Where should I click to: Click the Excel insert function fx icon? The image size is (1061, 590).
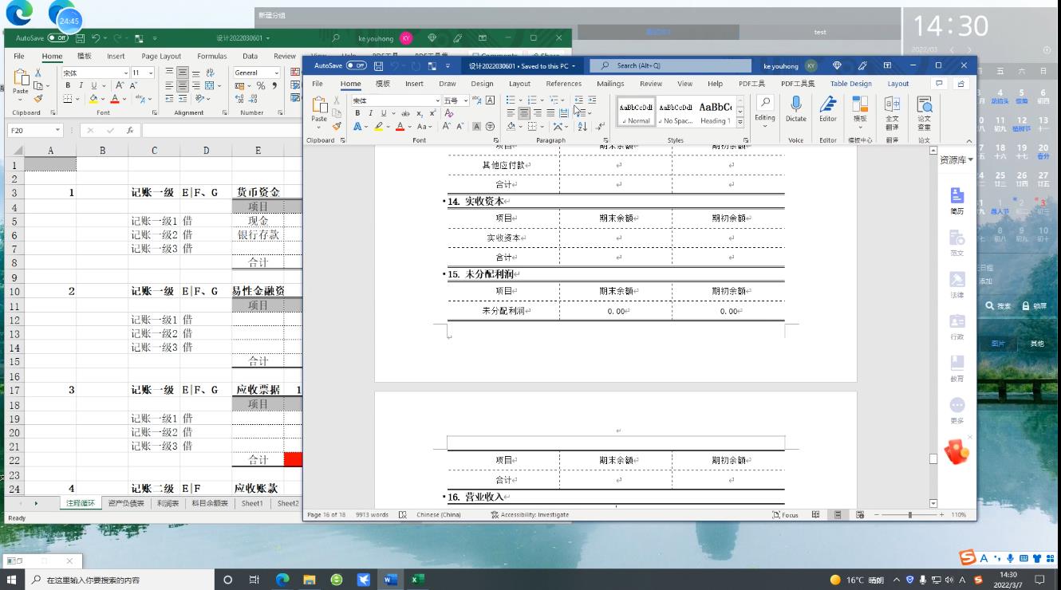[x=130, y=131]
